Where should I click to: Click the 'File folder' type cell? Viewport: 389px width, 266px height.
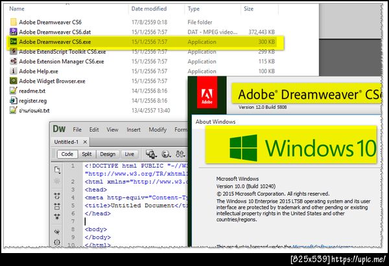click(x=200, y=22)
